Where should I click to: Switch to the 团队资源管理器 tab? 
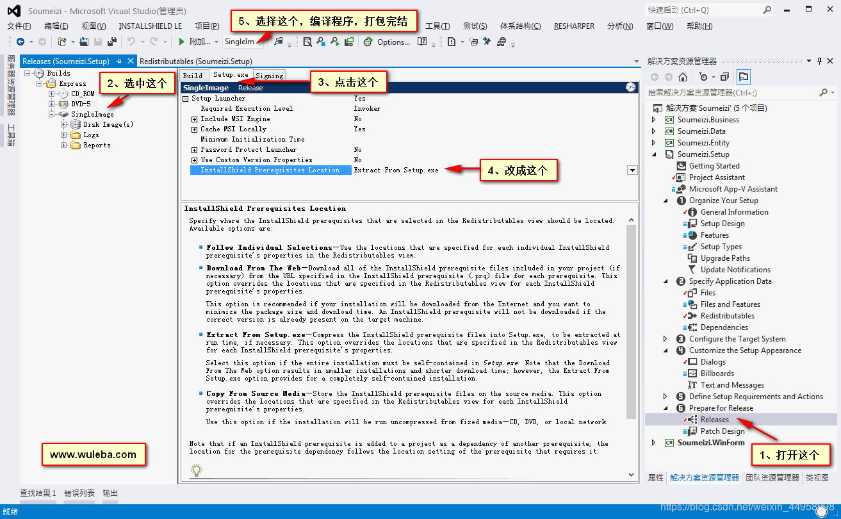click(772, 477)
